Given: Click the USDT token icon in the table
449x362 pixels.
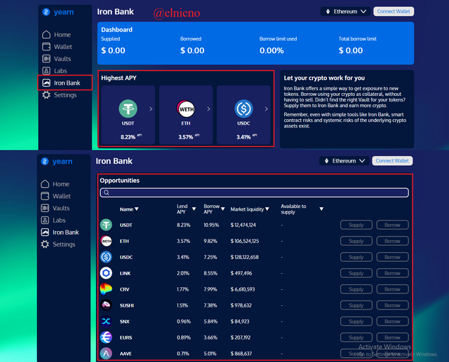Looking at the screenshot, I should tap(106, 225).
